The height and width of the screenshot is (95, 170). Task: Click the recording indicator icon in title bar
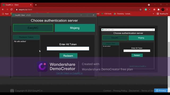tap(149, 5)
